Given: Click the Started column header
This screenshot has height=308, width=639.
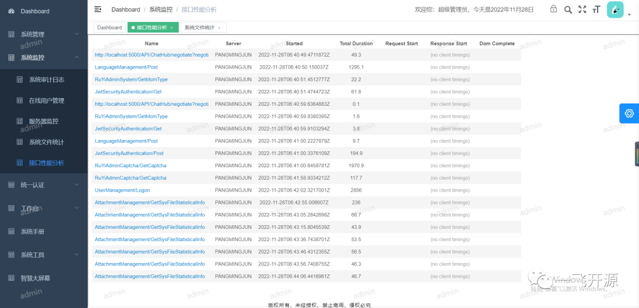Looking at the screenshot, I should (x=294, y=44).
